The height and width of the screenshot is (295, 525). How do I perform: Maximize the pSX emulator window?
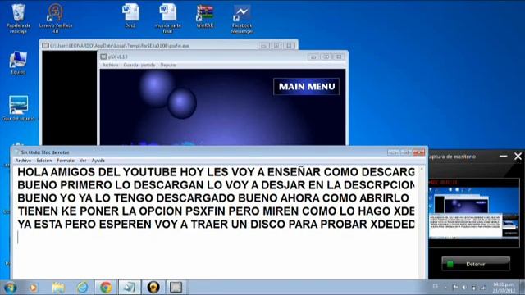(x=326, y=57)
